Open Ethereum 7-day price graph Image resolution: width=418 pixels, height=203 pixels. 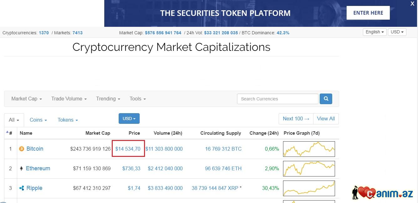coord(309,169)
